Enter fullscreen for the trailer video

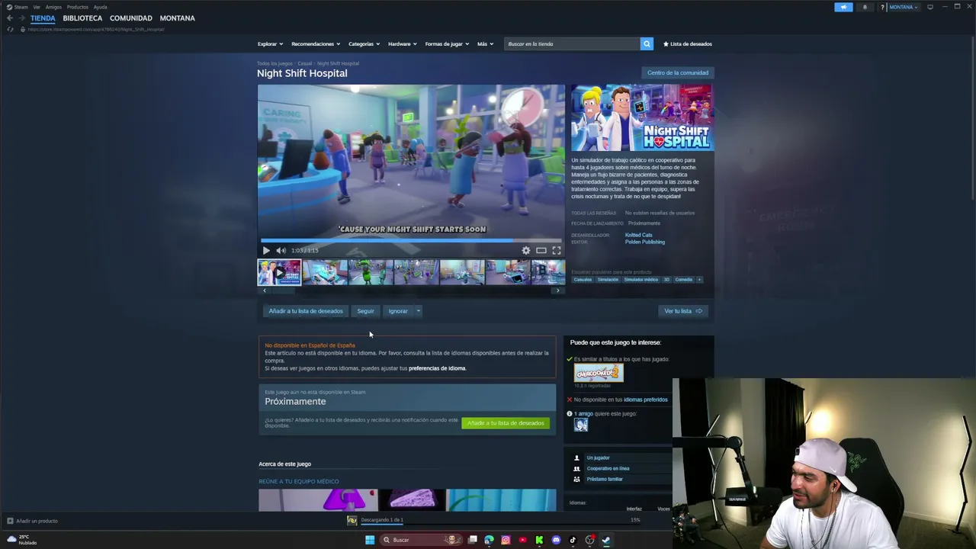point(557,250)
